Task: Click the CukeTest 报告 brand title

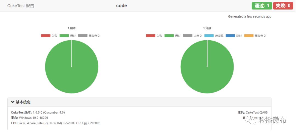Action: click(21, 6)
